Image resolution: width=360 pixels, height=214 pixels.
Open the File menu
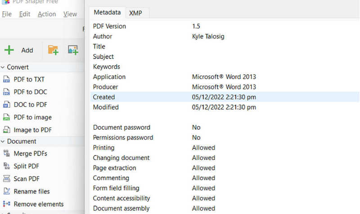point(6,14)
